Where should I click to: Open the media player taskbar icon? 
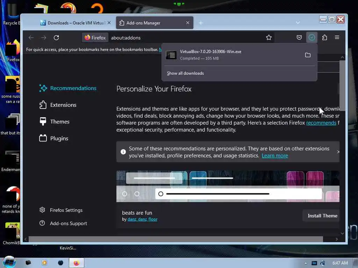click(44, 263)
